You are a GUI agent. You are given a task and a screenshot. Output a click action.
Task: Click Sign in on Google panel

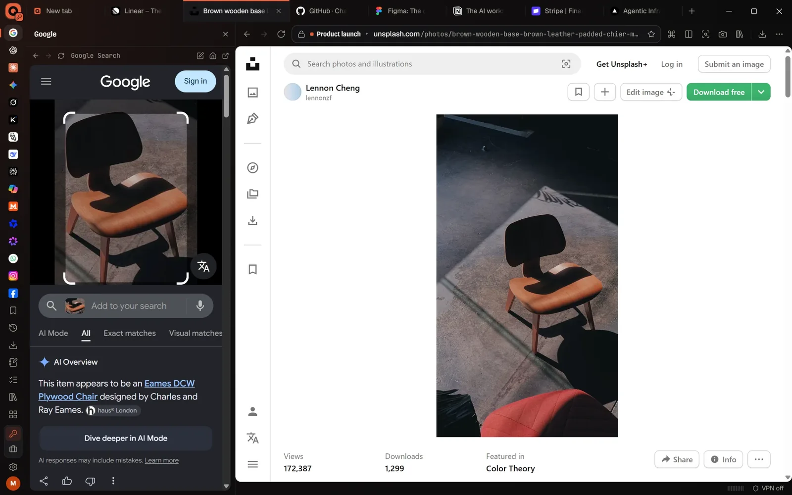pos(196,81)
